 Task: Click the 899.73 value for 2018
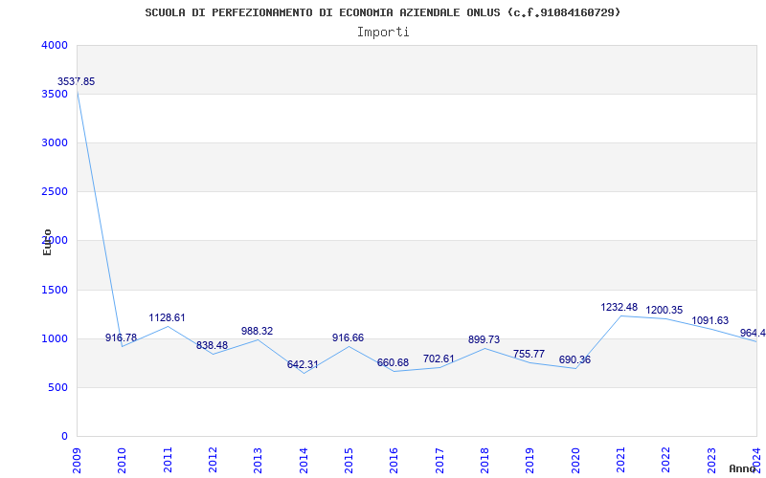[484, 340]
